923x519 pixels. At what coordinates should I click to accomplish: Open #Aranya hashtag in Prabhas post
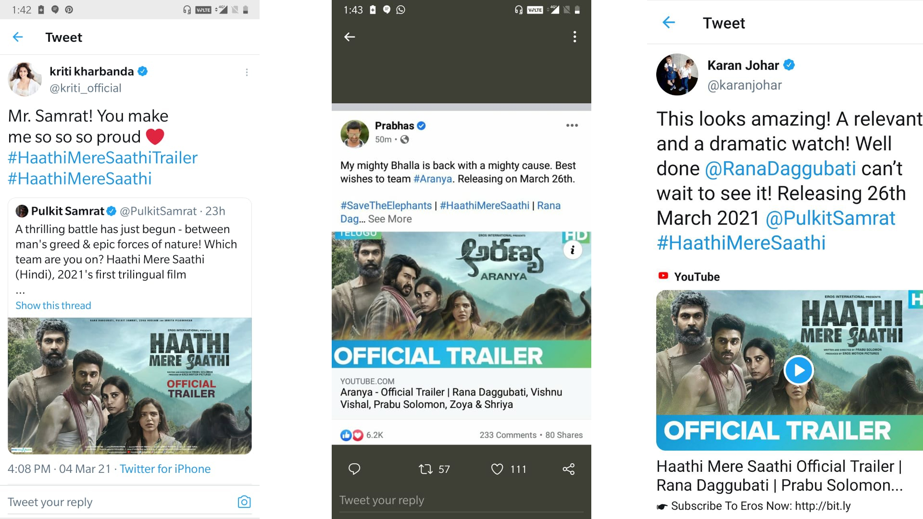[433, 179]
